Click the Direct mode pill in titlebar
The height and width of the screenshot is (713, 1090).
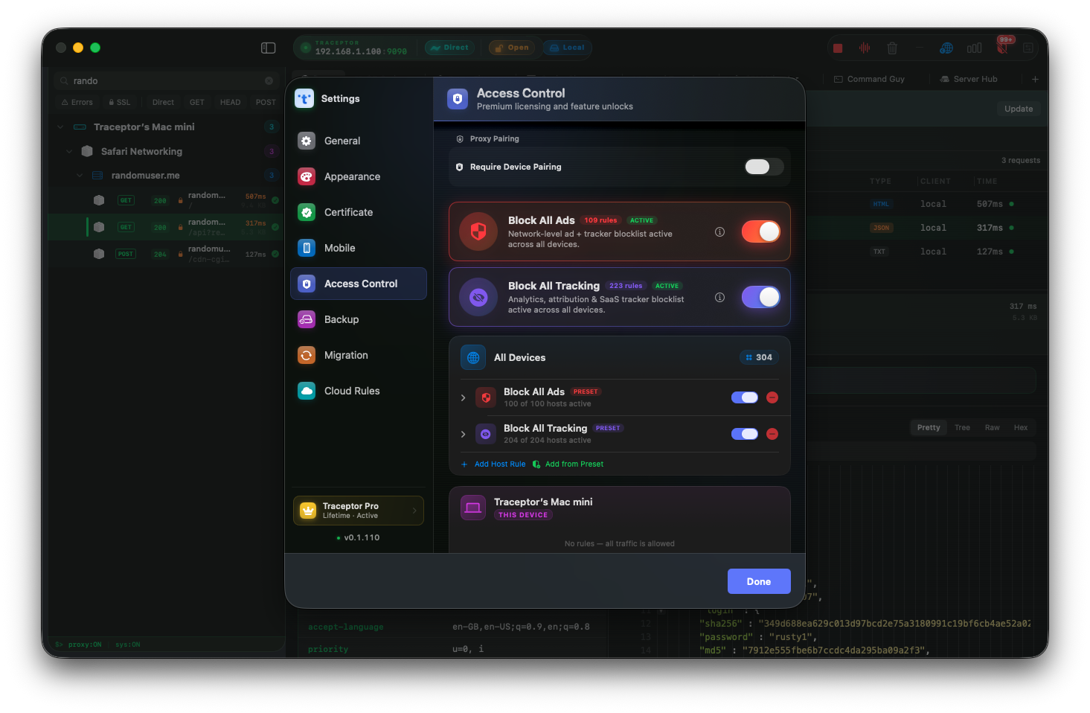click(449, 48)
